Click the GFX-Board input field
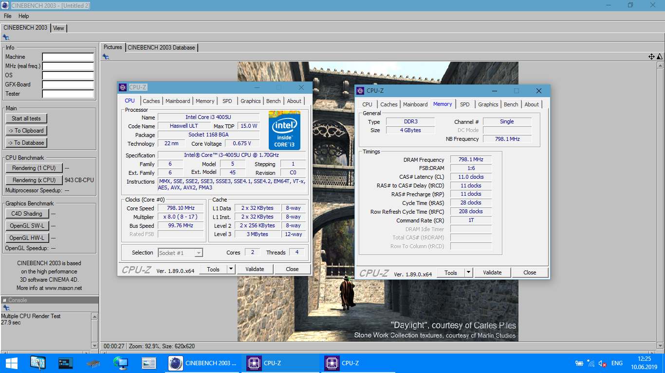This screenshot has width=665, height=373. tap(68, 85)
